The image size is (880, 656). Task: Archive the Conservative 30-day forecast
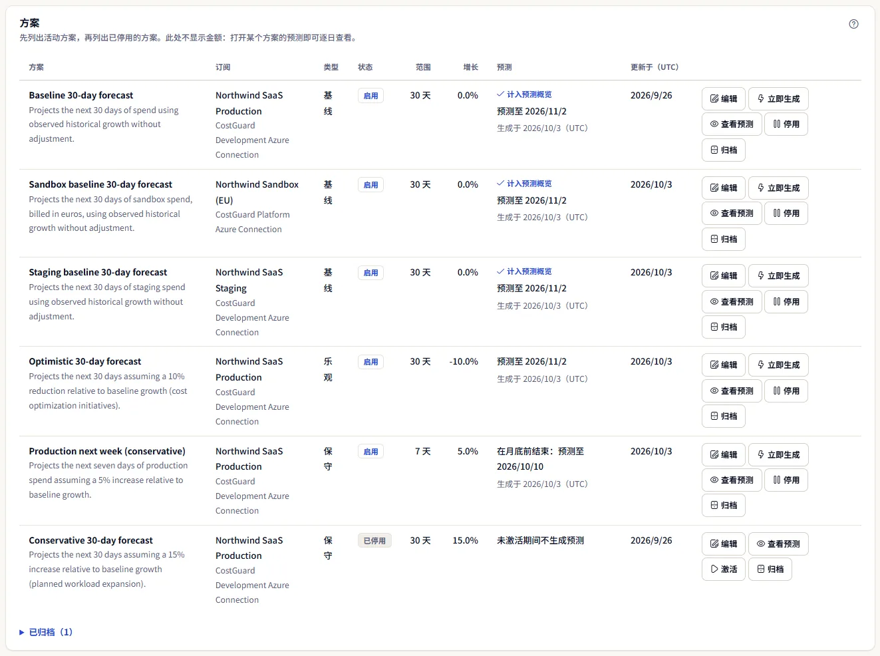pos(770,569)
